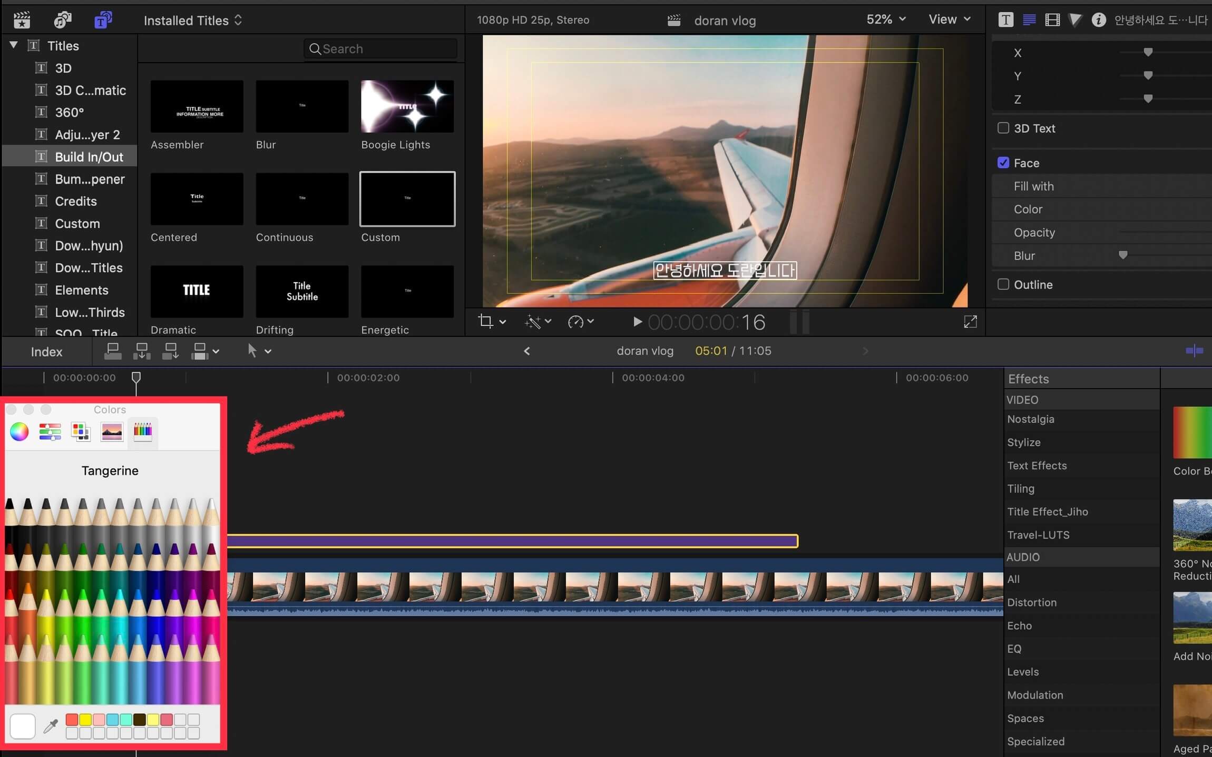The image size is (1212, 757).
Task: Enable the 3D Text checkbox
Action: (x=1003, y=128)
